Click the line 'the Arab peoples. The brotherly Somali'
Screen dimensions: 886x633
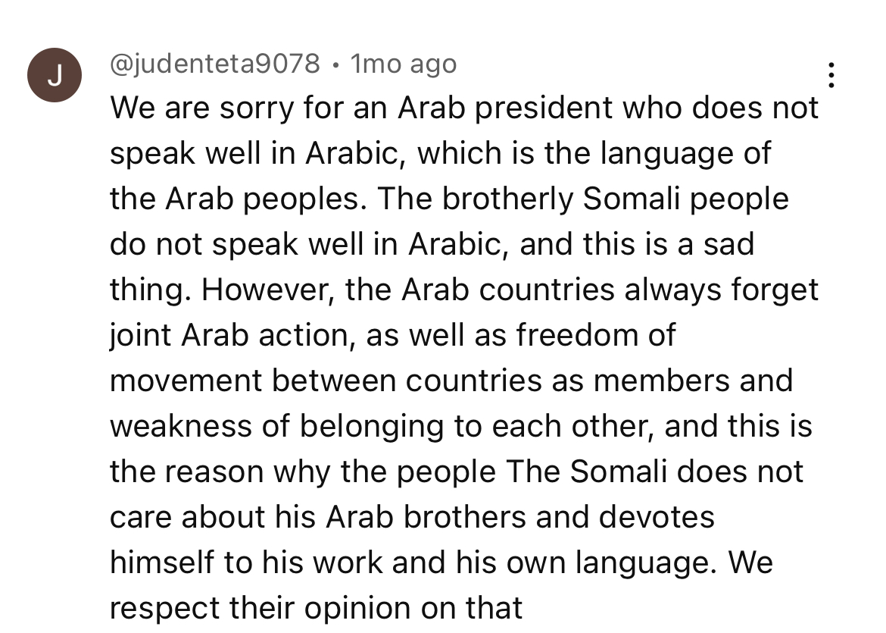click(x=449, y=199)
